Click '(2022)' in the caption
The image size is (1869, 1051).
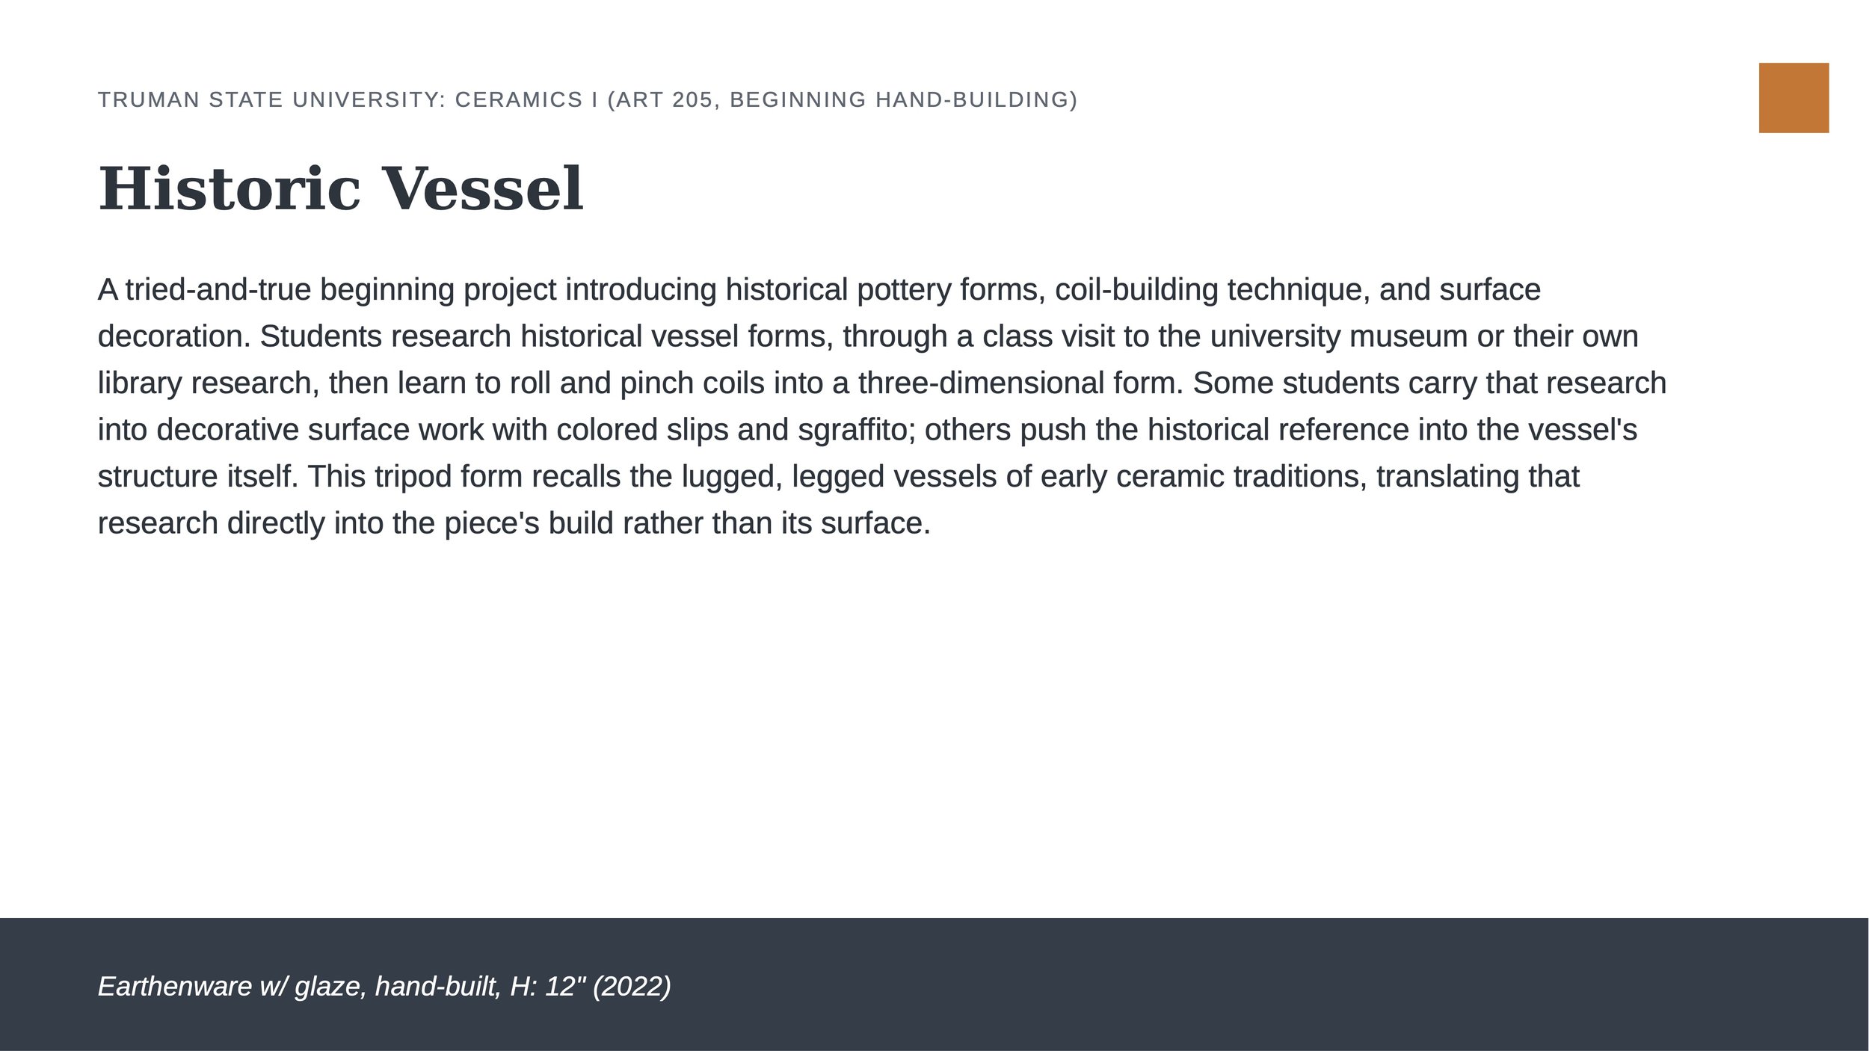(632, 987)
